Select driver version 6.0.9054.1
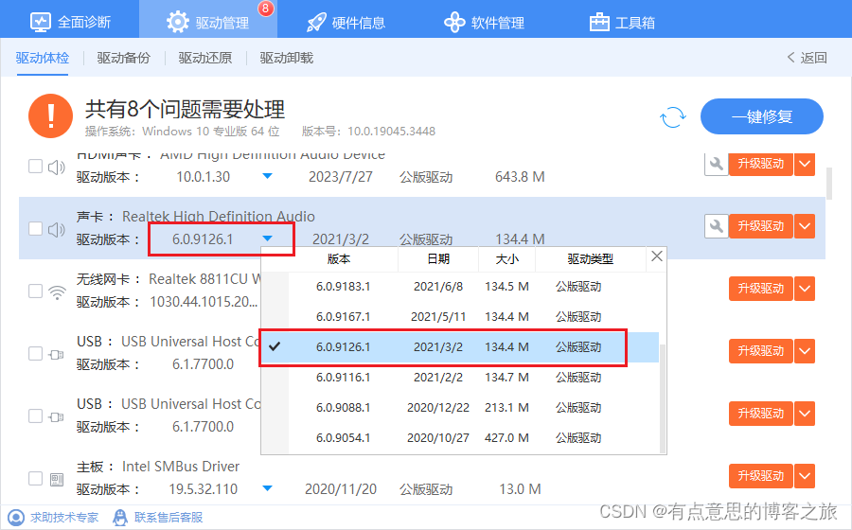852x530 pixels. [460, 437]
